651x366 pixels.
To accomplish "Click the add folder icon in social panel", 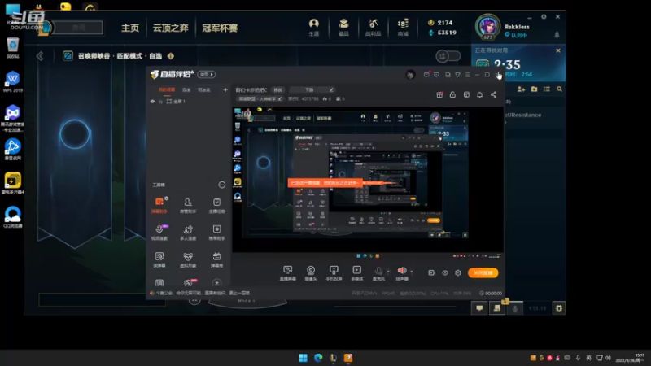I will pos(534,89).
